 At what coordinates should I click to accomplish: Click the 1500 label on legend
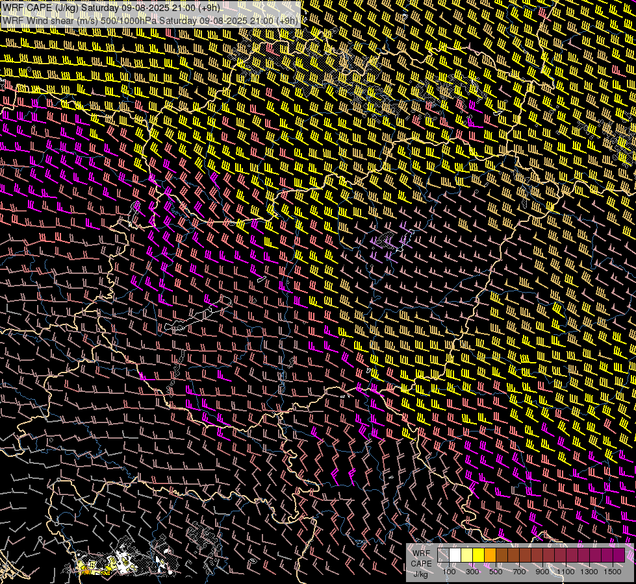(x=613, y=572)
